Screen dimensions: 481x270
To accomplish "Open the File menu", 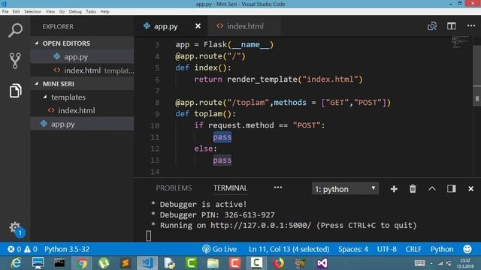I will pos(5,12).
